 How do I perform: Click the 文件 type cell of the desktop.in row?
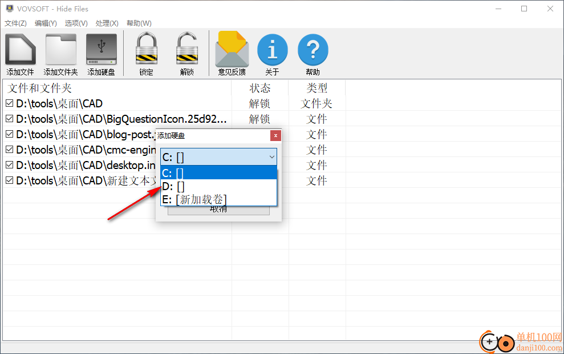tap(317, 166)
